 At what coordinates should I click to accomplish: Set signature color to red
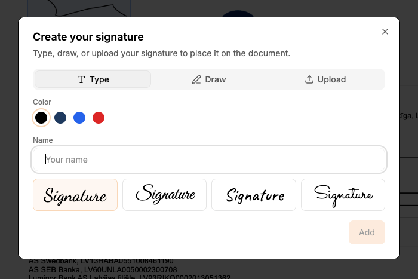click(99, 118)
